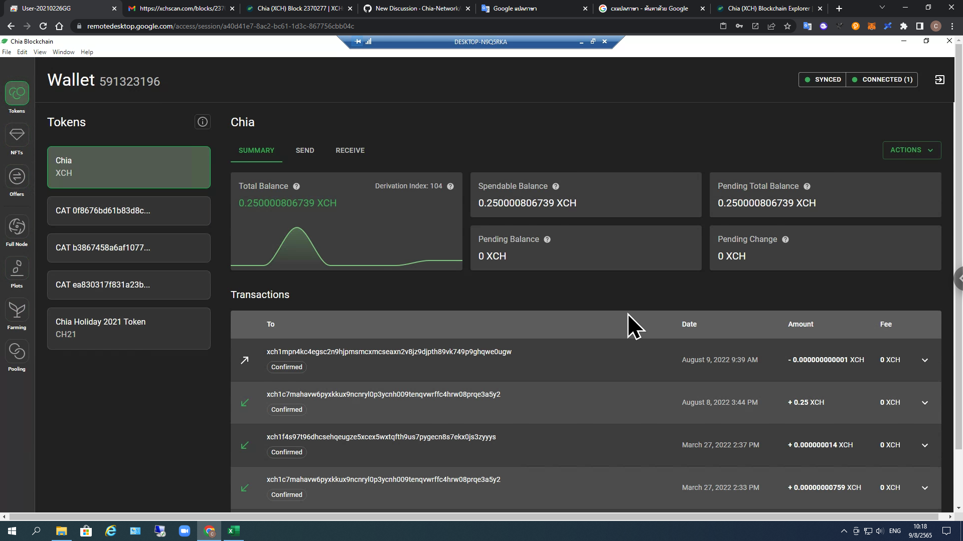The image size is (963, 541).
Task: Click help icon next to Spendable Balance
Action: point(556,186)
